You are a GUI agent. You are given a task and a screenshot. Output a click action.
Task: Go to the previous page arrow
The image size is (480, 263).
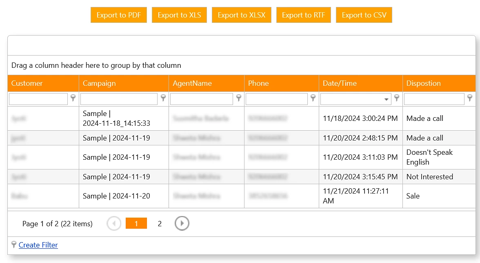114,223
